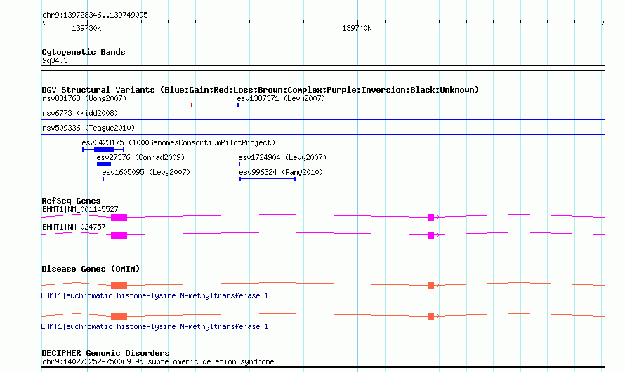Click the esv1387371 (Levy2007) label
Image resolution: width=625 pixels, height=372 pixels.
pyautogui.click(x=281, y=98)
